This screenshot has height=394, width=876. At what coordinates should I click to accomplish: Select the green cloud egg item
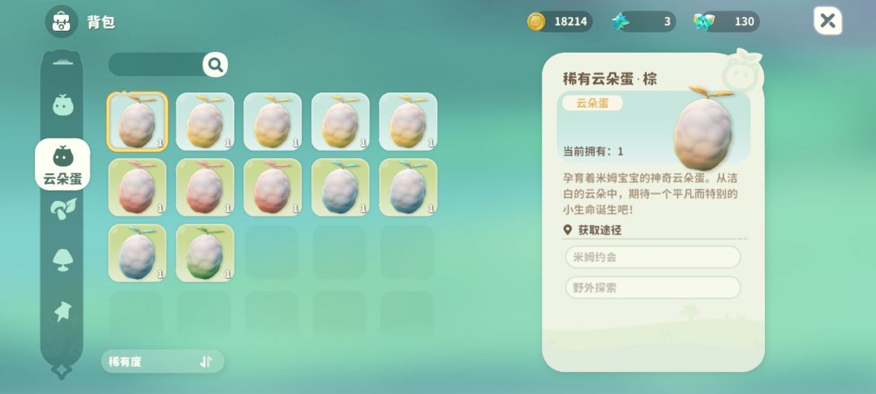point(205,253)
